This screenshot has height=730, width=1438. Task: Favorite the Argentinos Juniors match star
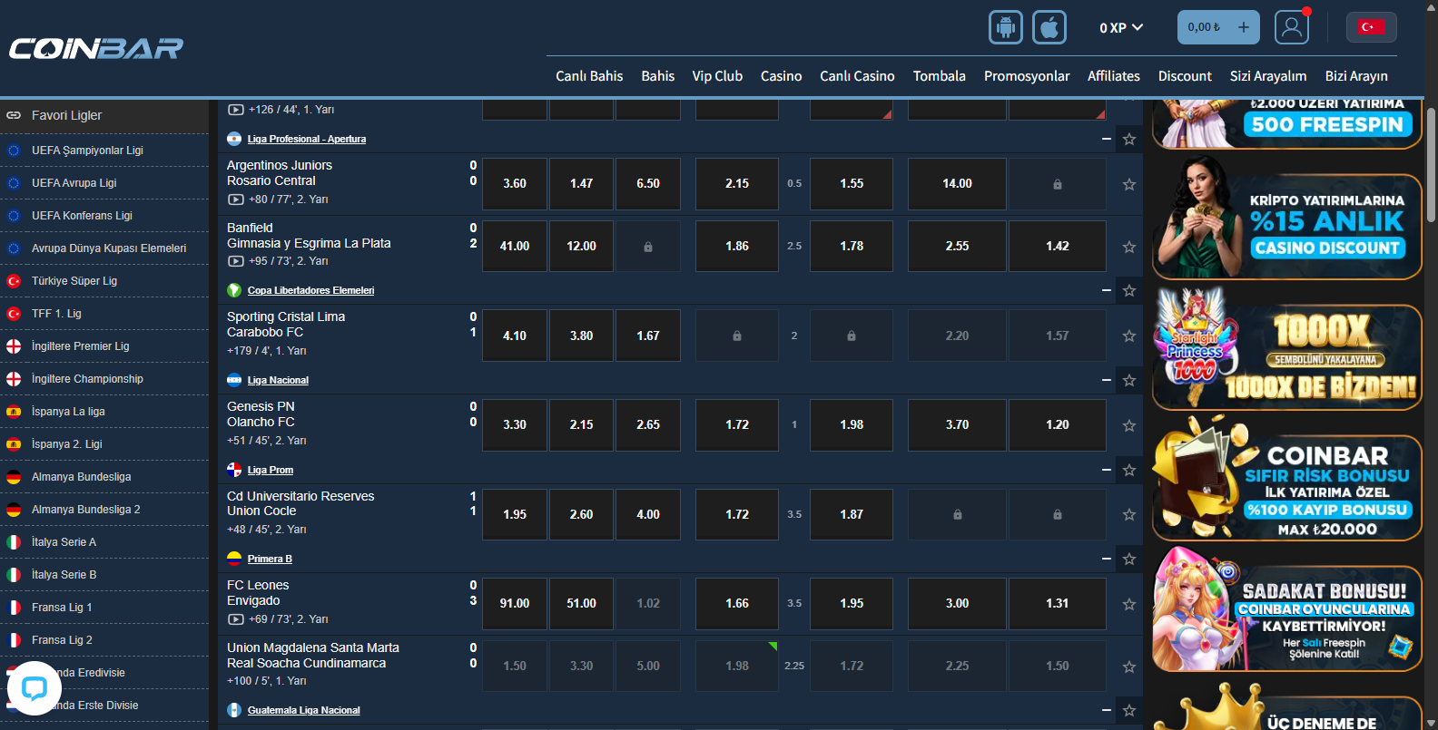click(1129, 184)
